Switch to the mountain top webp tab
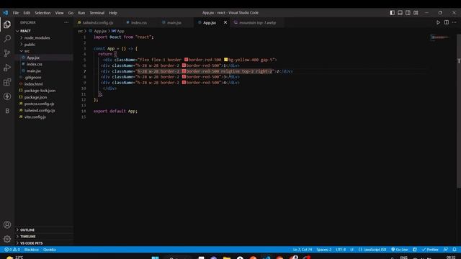Screen dimensions: 461x259 tap(257, 22)
